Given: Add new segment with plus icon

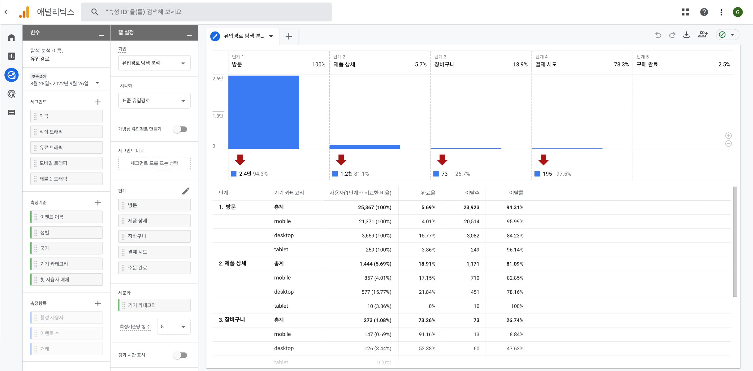Looking at the screenshot, I should click(x=98, y=102).
